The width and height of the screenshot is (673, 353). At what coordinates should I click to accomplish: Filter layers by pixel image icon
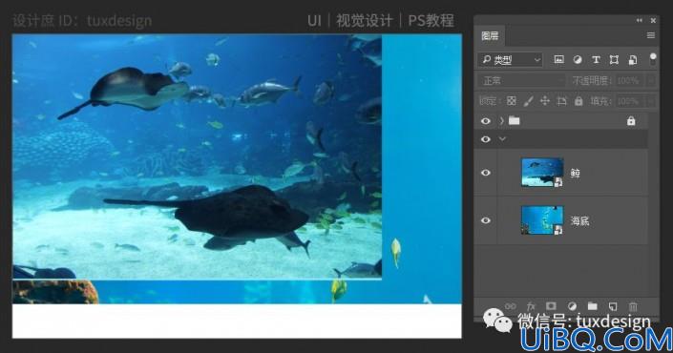[558, 59]
